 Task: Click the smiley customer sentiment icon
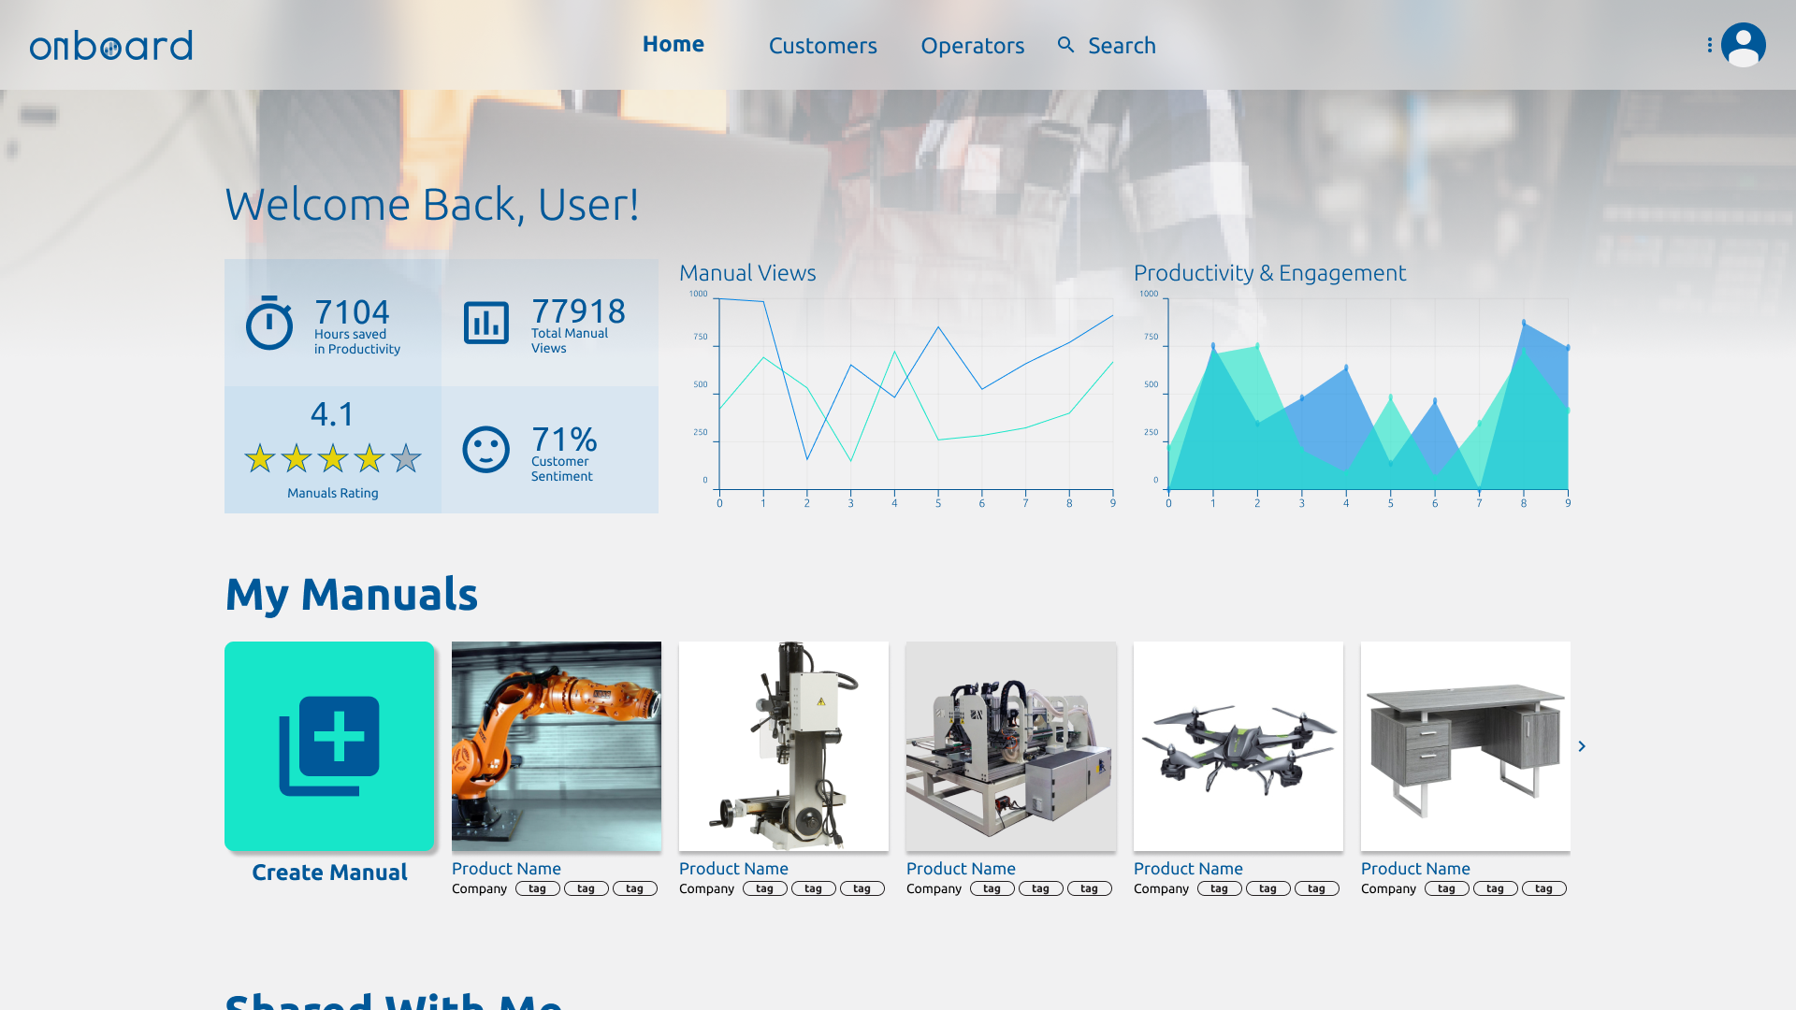pos(486,450)
